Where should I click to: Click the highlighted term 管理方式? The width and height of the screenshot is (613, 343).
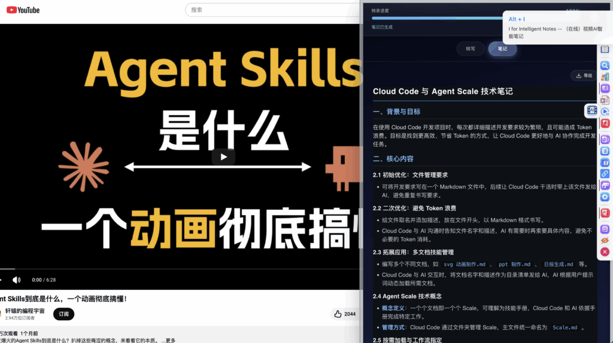(393, 327)
